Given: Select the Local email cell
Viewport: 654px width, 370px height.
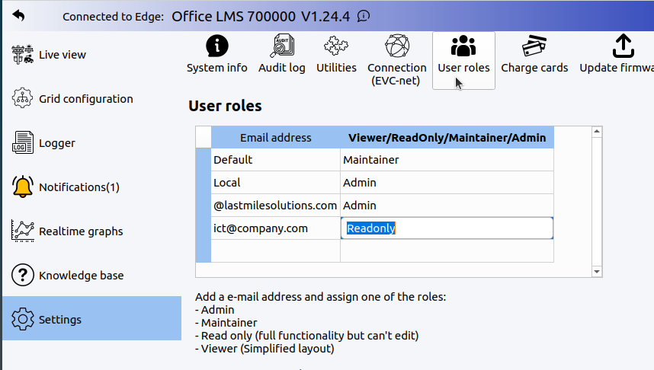Looking at the screenshot, I should coord(276,183).
